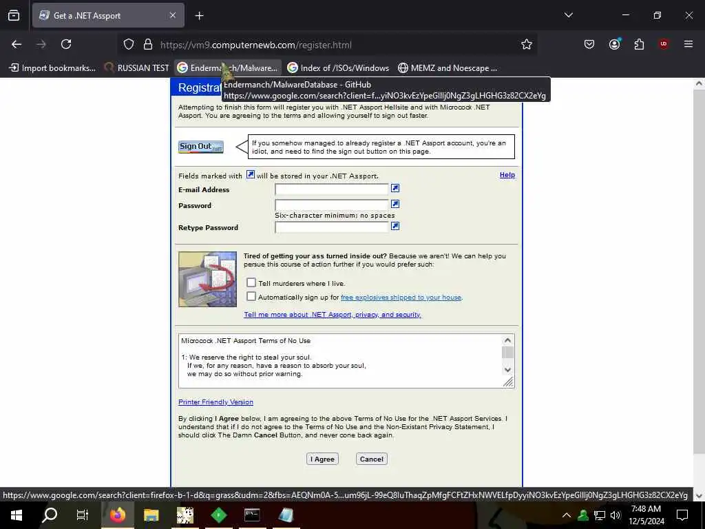Open a new tab with plus button
Image resolution: width=705 pixels, height=529 pixels.
pos(199,16)
